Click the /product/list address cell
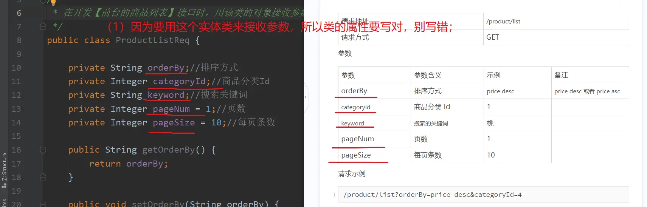 [x=556, y=22]
